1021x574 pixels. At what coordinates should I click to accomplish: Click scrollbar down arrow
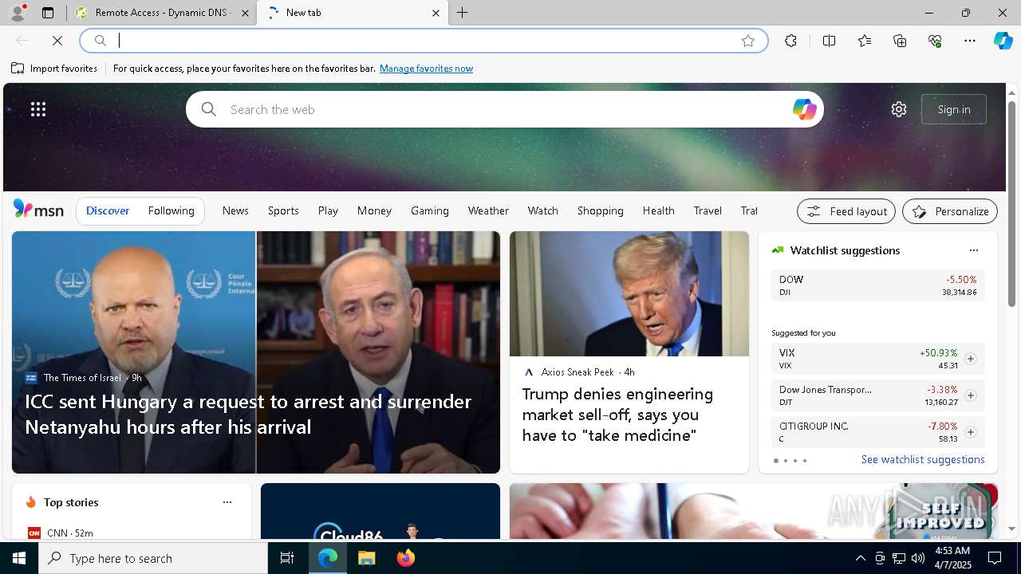click(x=1011, y=529)
